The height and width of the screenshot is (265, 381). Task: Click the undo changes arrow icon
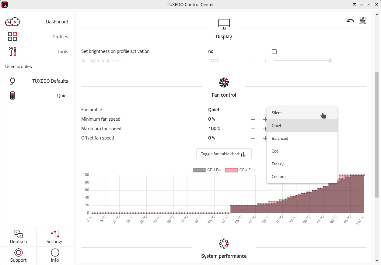[x=350, y=21]
